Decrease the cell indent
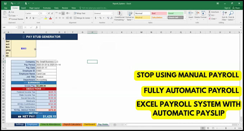Screen dimensions: 244x131 tap(67, 18)
